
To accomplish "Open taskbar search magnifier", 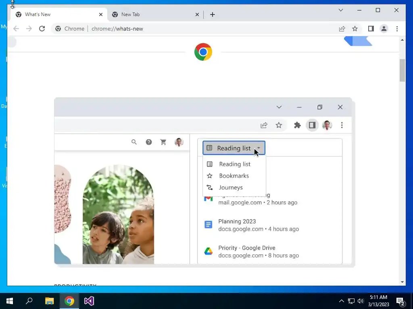I will pyautogui.click(x=29, y=301).
